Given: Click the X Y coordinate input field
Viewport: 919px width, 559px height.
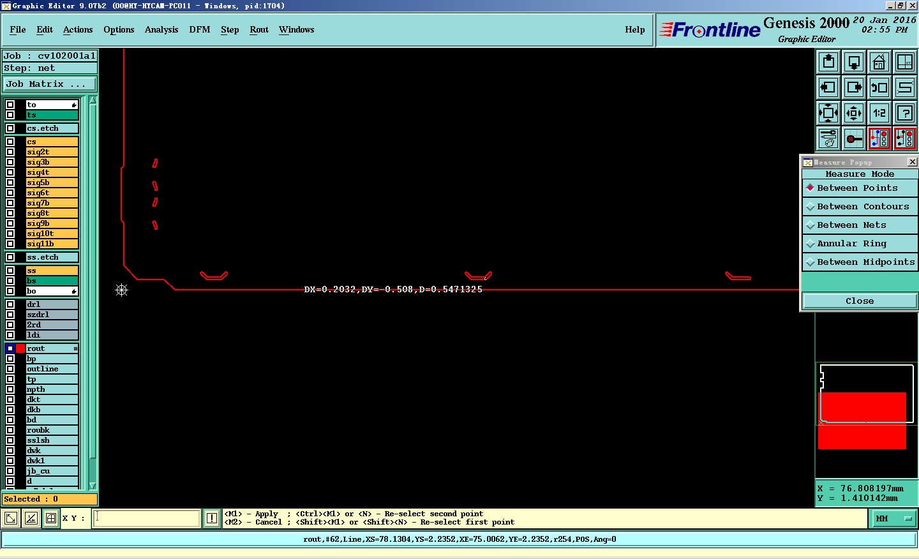Looking at the screenshot, I should [147, 518].
